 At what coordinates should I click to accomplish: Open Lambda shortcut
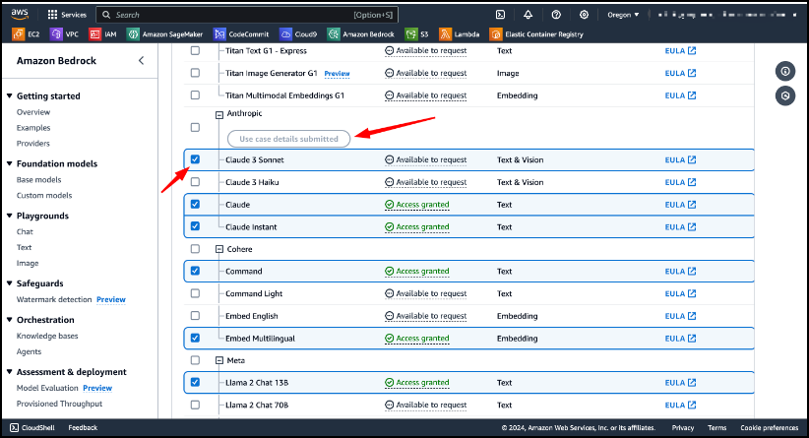pos(460,34)
